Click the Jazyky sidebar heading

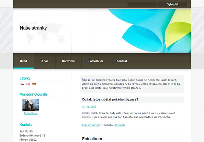point(25,78)
